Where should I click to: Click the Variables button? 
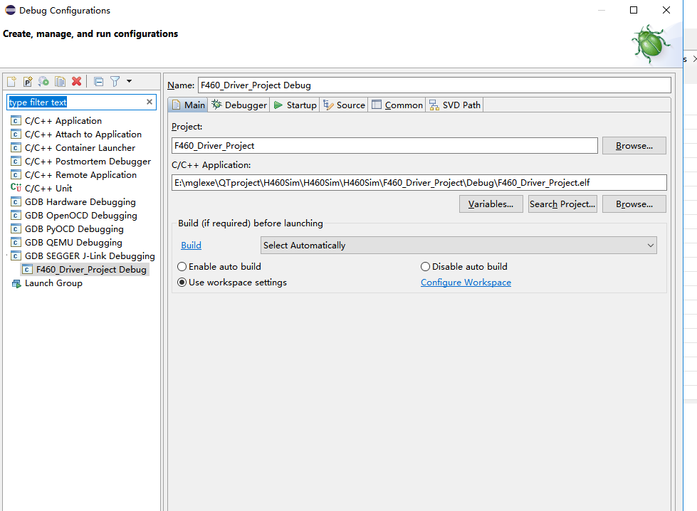491,204
